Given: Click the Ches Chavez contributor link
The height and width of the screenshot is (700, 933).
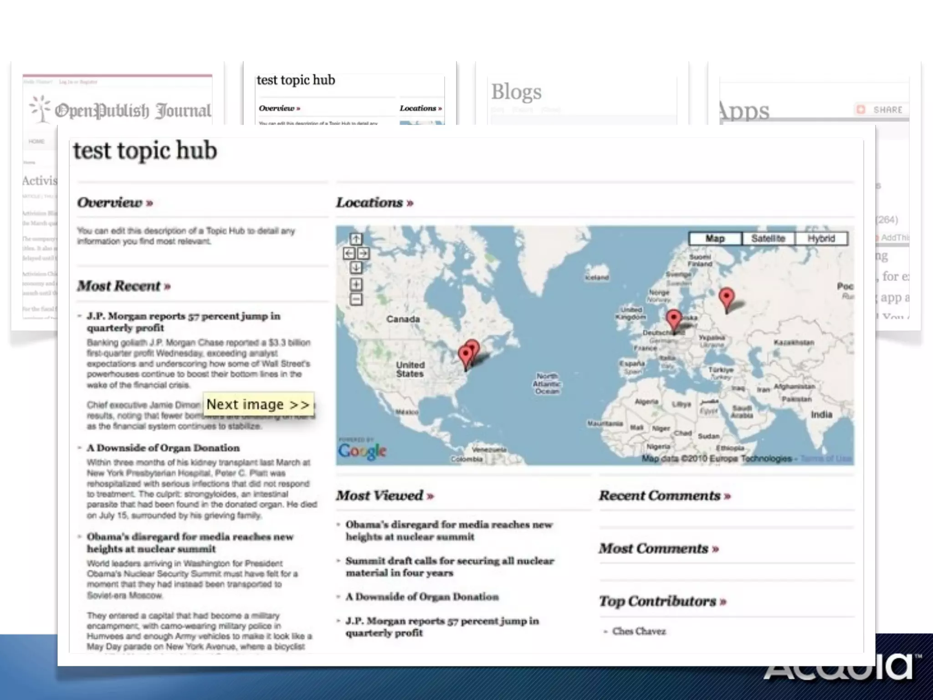Looking at the screenshot, I should [639, 631].
